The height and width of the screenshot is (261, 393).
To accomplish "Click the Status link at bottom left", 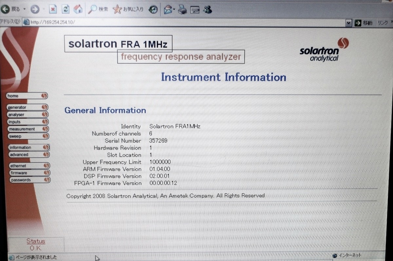I will tap(36, 241).
